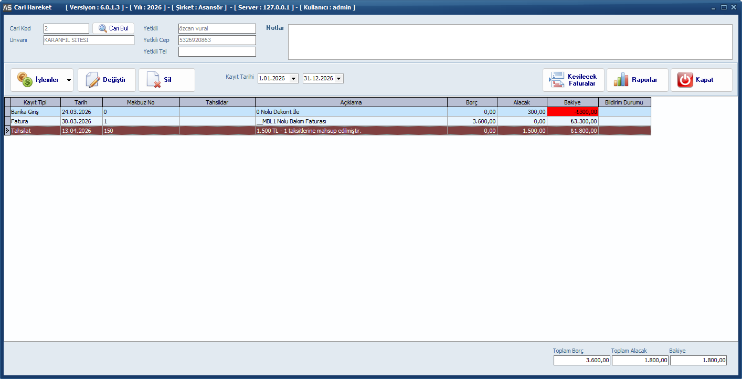Screen dimensions: 742x379
Task: Click the red negative balance cell
Action: 572,112
